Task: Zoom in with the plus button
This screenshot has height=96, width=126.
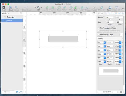Action: [x=41, y=7]
